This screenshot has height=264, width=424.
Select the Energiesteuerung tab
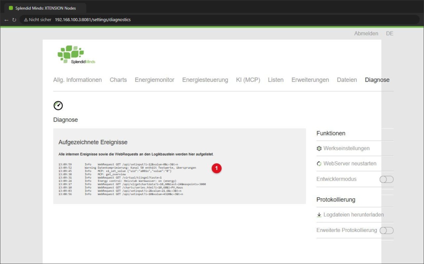coord(205,80)
